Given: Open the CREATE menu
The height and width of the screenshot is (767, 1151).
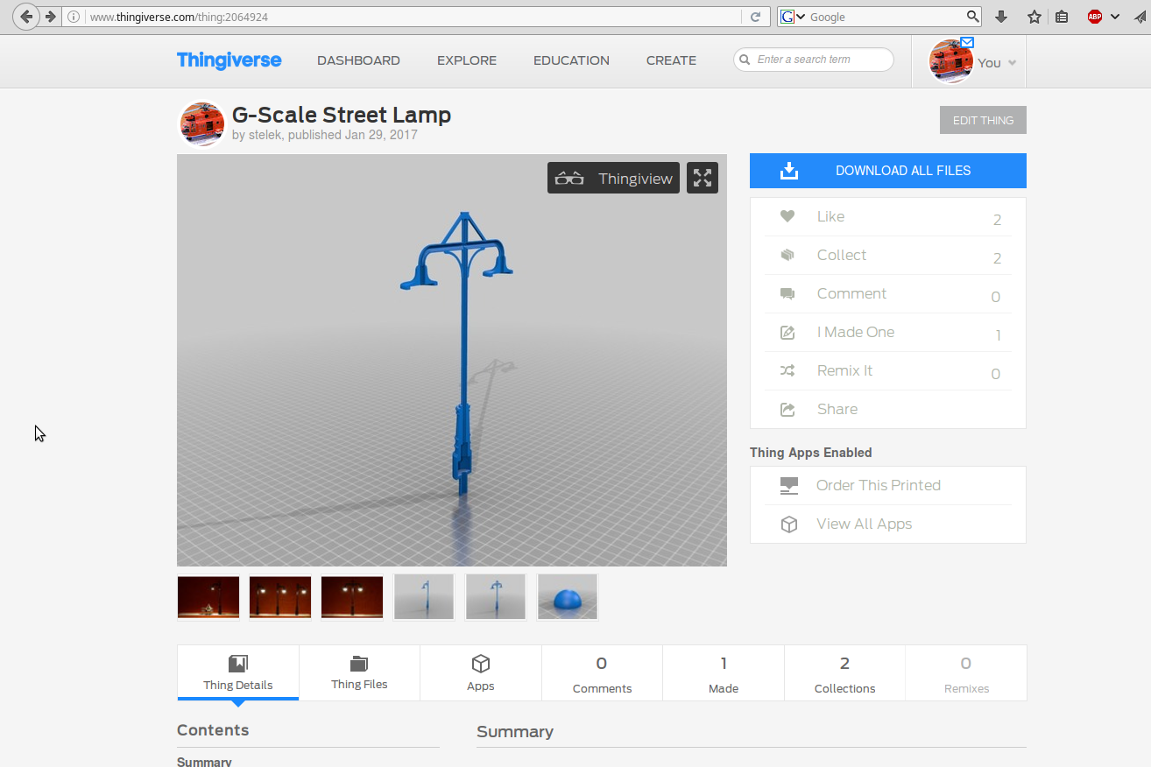Looking at the screenshot, I should pyautogui.click(x=671, y=60).
